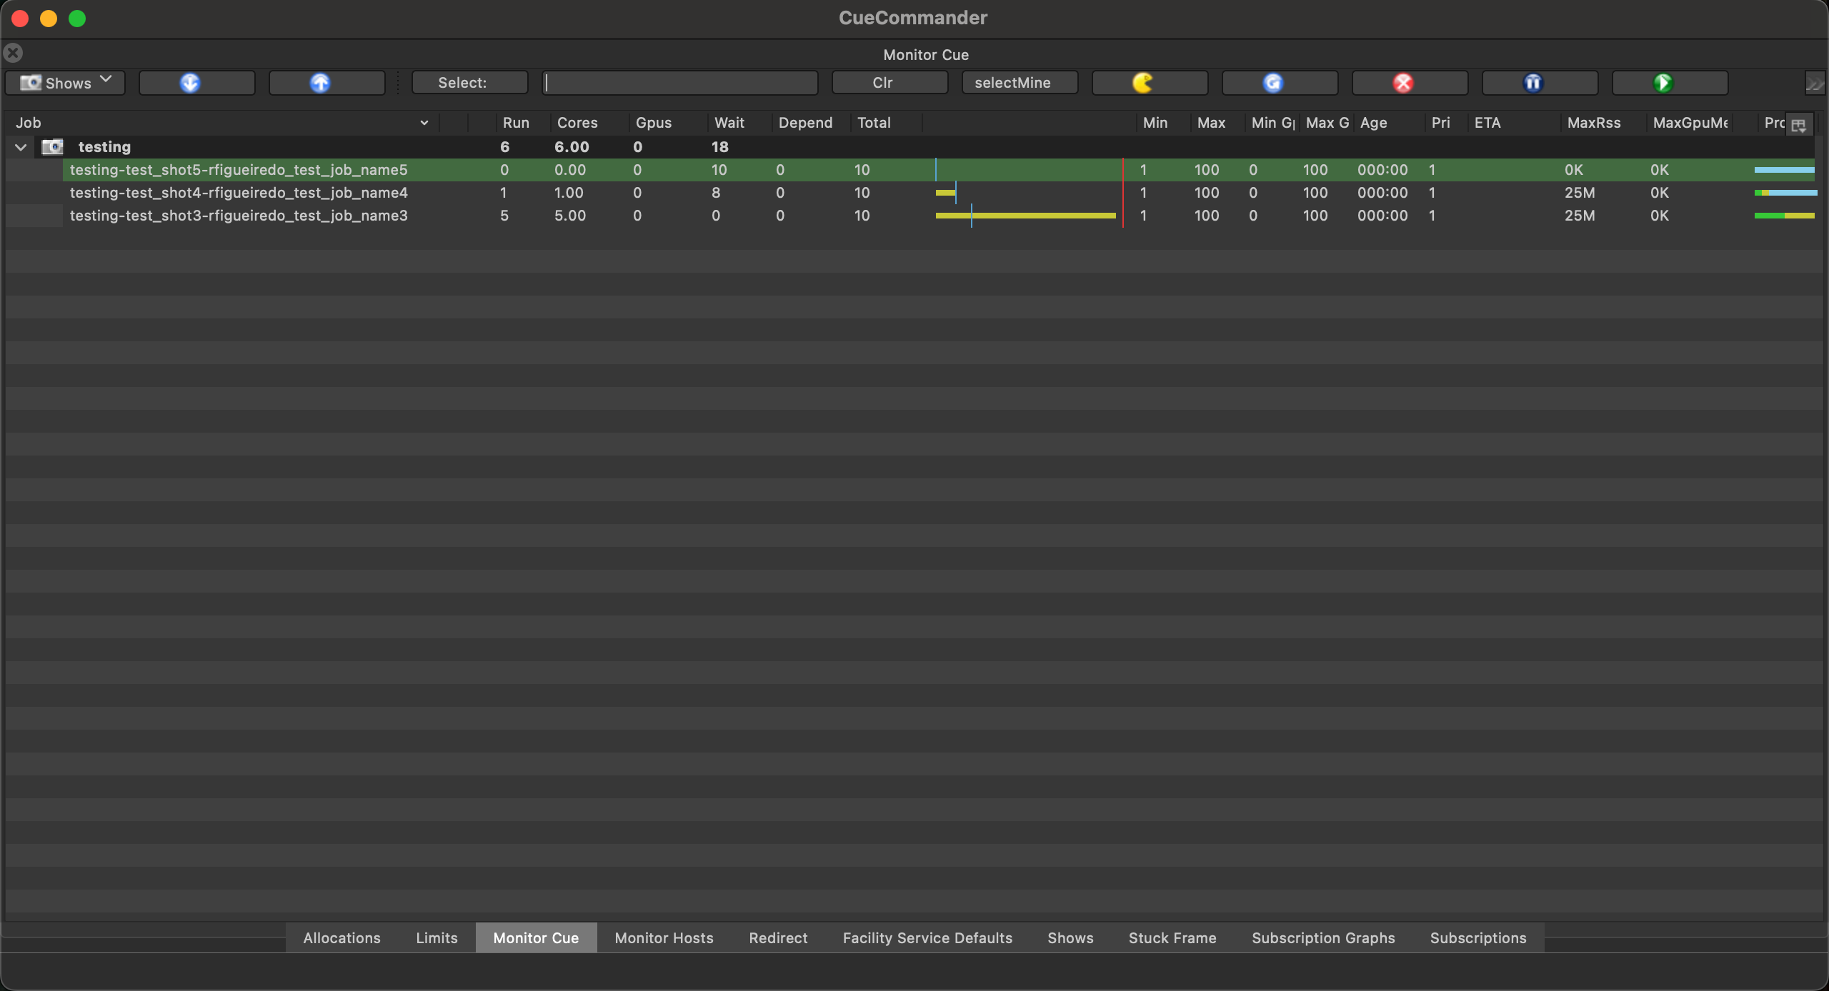Click the Wait value 18 in testing row
The image size is (1829, 991).
coord(719,147)
